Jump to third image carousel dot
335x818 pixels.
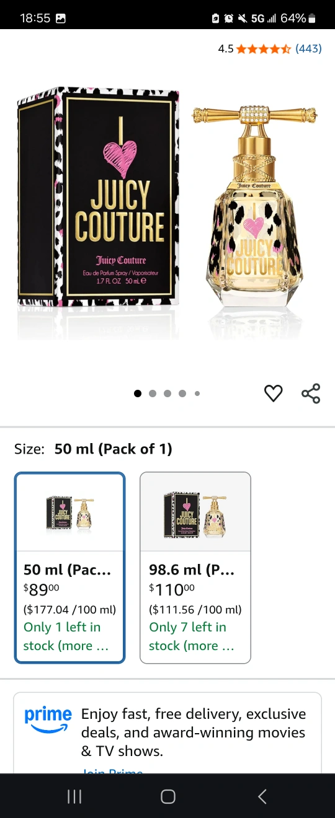click(167, 394)
